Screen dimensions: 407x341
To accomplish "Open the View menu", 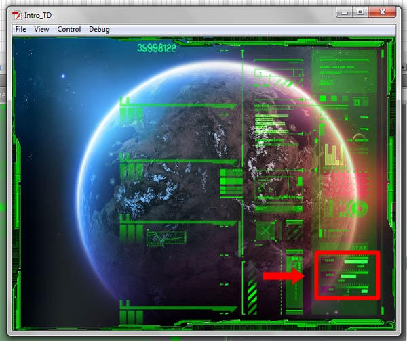I will [41, 29].
